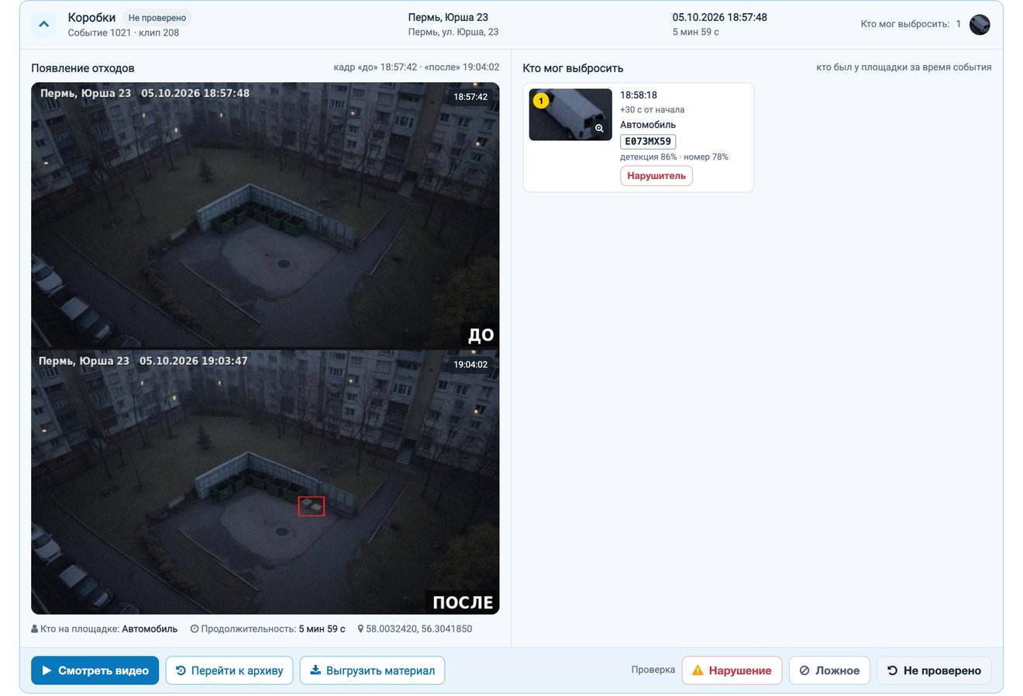Click the clock icon next to Продолжительность
Screen dimensions: 1023x696
coord(195,629)
